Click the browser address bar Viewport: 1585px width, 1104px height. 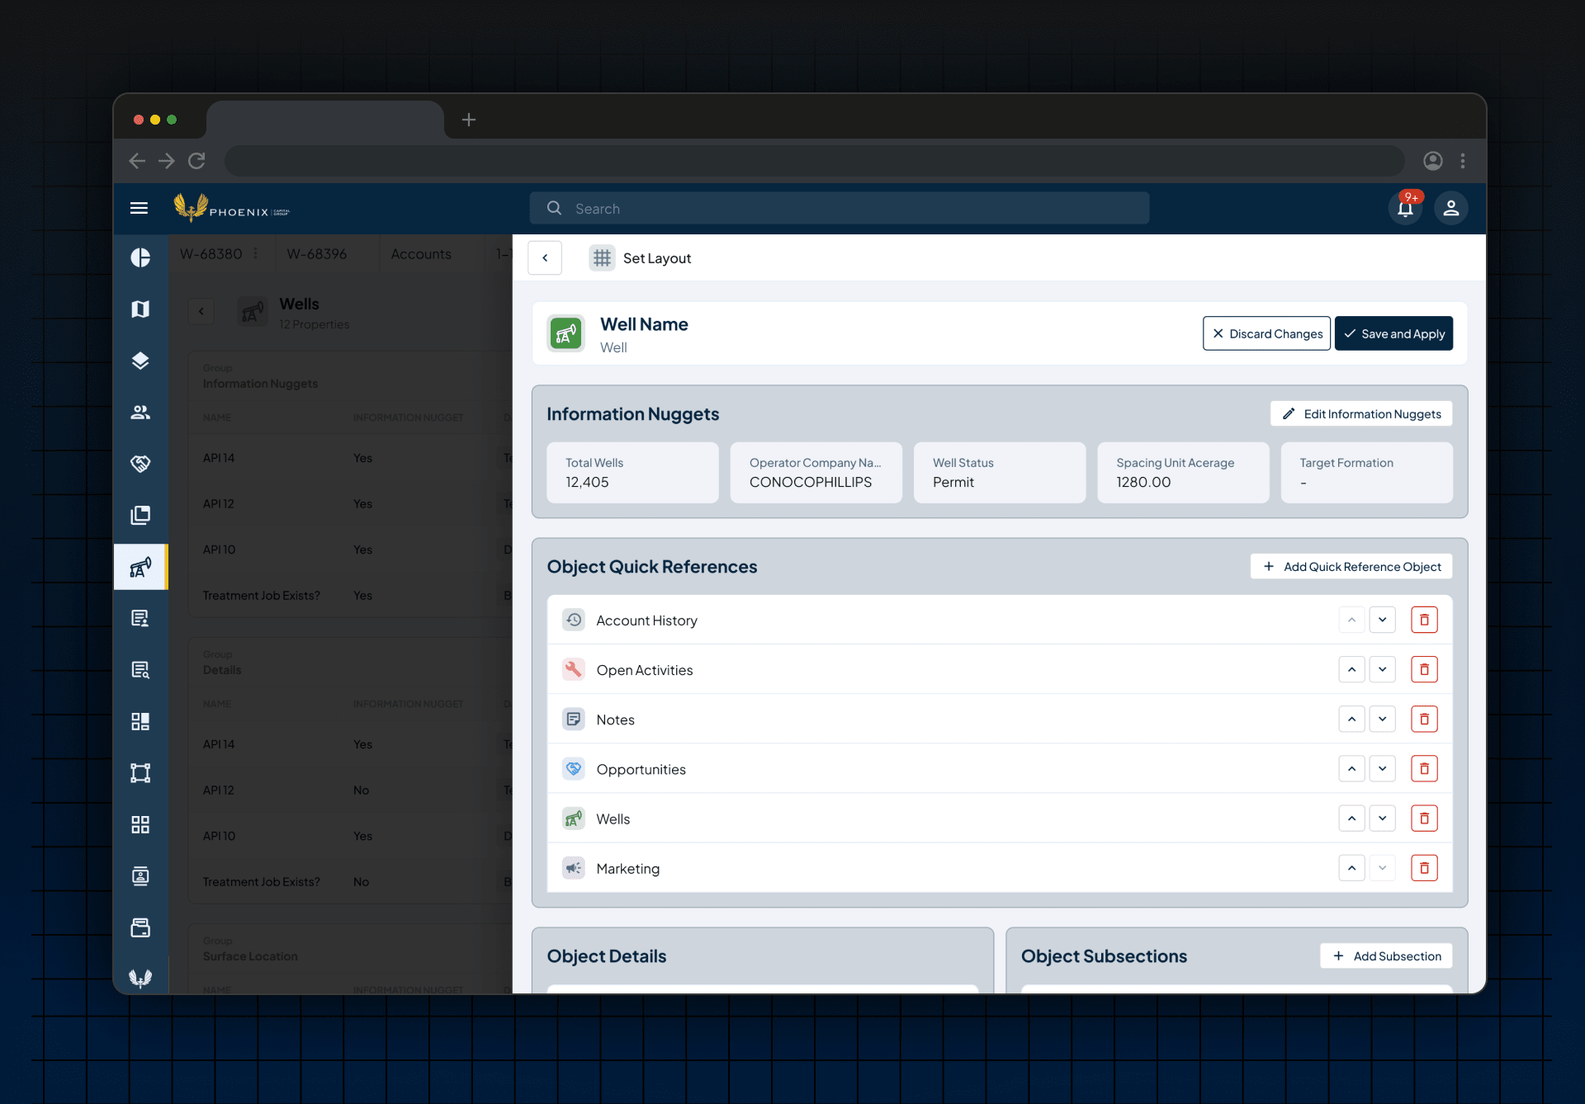click(814, 161)
